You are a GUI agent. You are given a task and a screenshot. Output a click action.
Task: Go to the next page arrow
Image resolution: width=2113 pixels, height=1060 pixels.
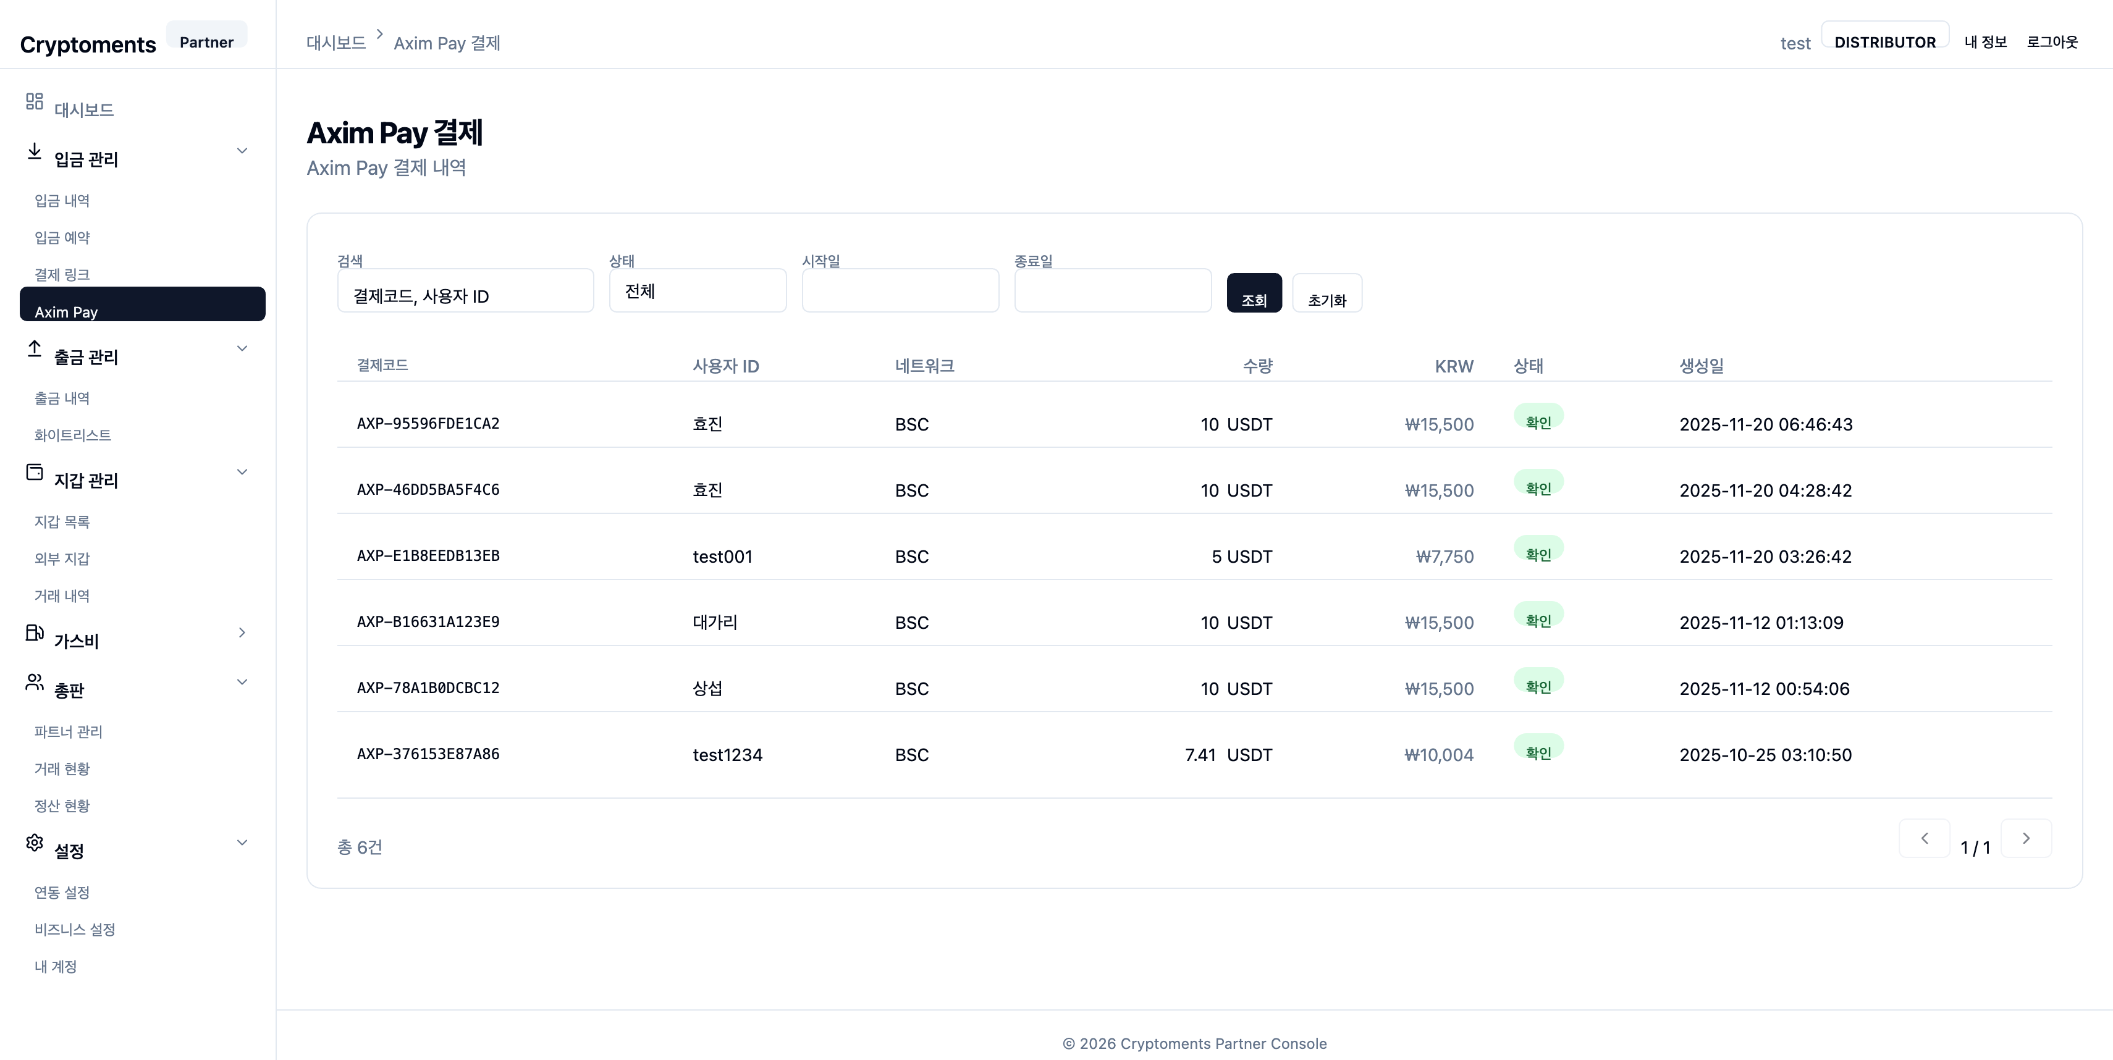[2026, 838]
